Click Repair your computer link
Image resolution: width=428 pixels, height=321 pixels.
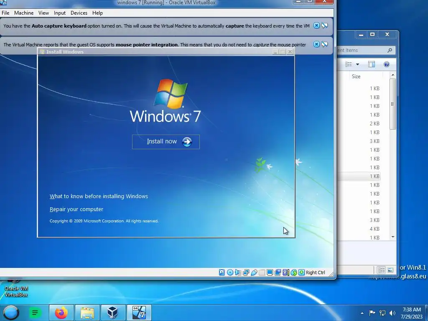pyautogui.click(x=76, y=209)
